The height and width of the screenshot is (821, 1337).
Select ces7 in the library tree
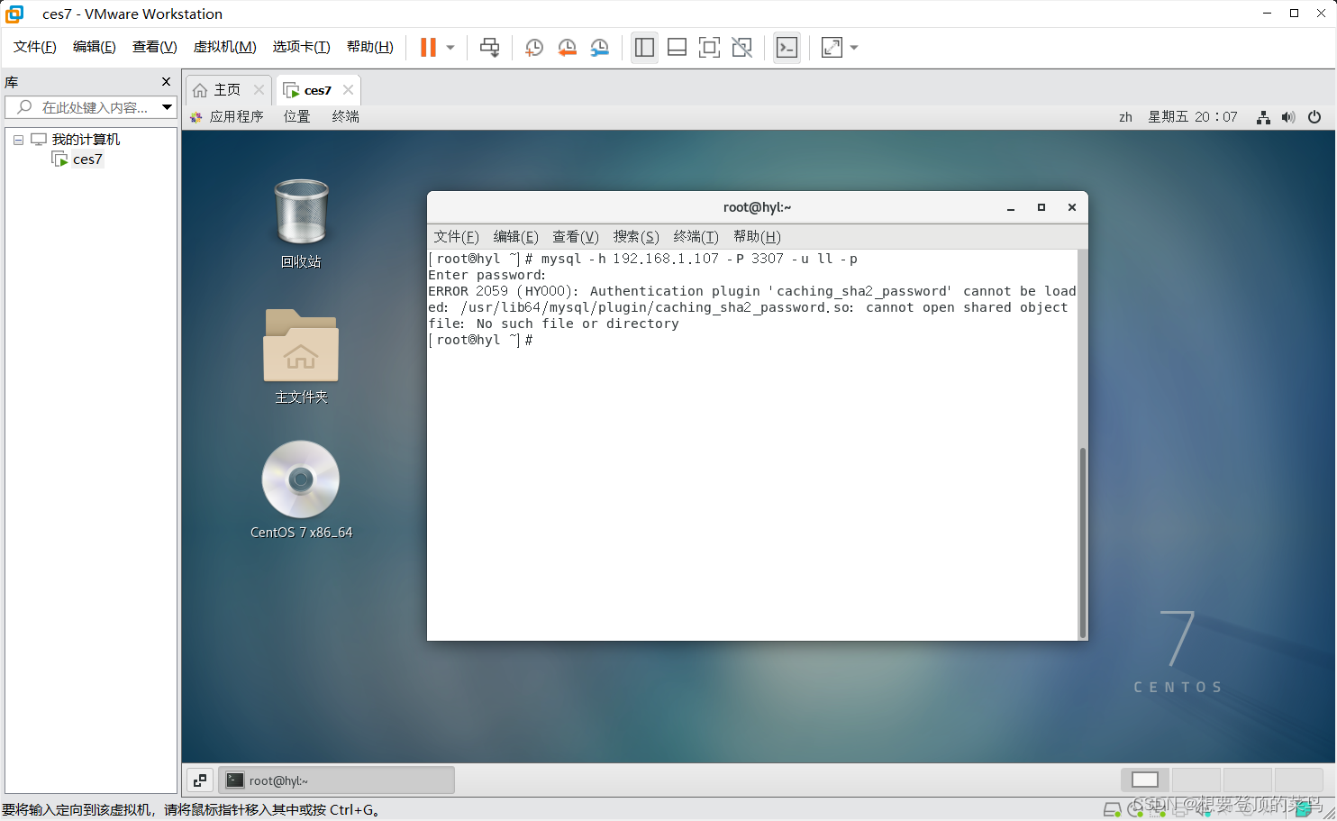(87, 160)
